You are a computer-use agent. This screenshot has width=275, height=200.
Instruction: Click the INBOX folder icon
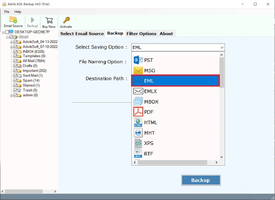pyautogui.click(x=19, y=52)
